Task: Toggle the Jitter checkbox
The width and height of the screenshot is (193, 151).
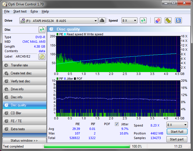Action: pyautogui.click(x=117, y=124)
